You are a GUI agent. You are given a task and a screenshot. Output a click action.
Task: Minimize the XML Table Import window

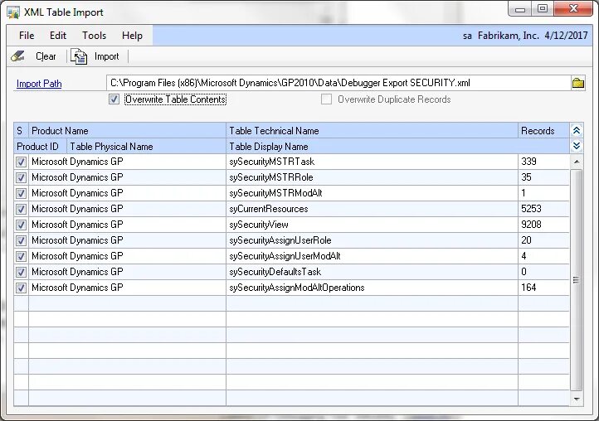pos(520,9)
